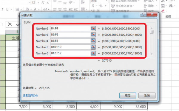Decrease font size with smaller A icon

click(x=48, y=2)
